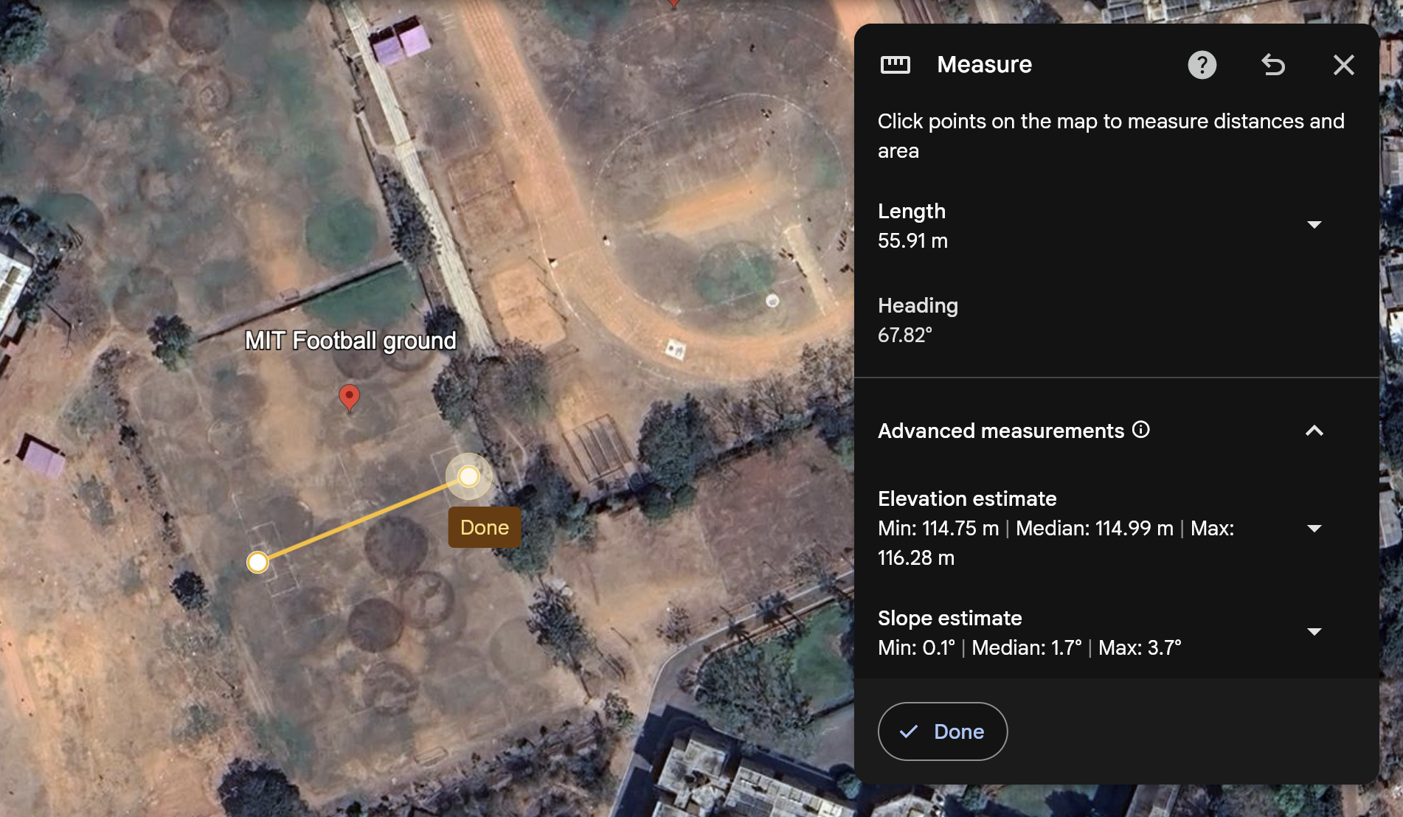1403x817 pixels.
Task: Close the Measure panel with the X icon
Action: (1344, 65)
